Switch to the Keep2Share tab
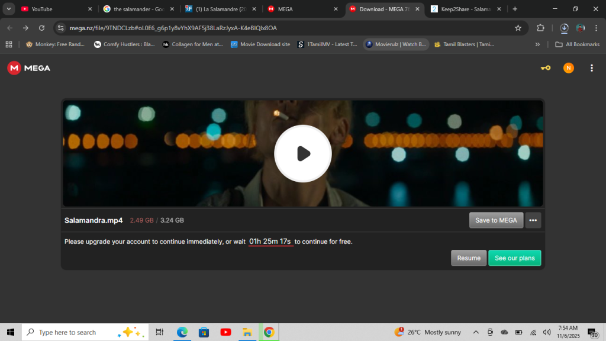This screenshot has width=606, height=341. 462,9
